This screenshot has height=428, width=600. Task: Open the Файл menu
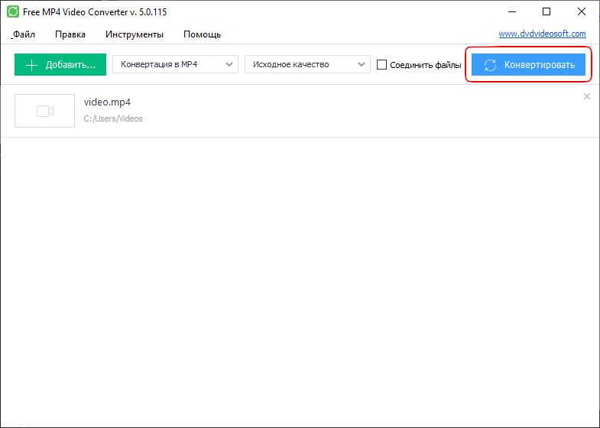[24, 34]
